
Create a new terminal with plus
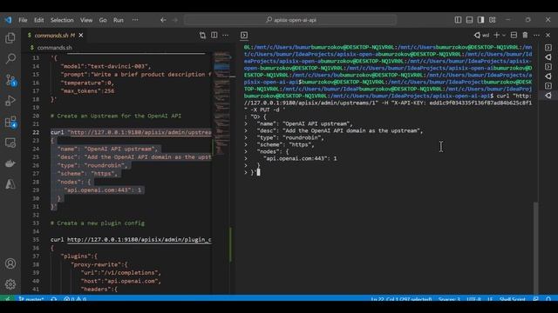497,35
